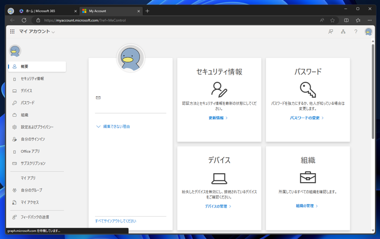
Task: Open 組織 in the sidebar
Action: coord(37,115)
